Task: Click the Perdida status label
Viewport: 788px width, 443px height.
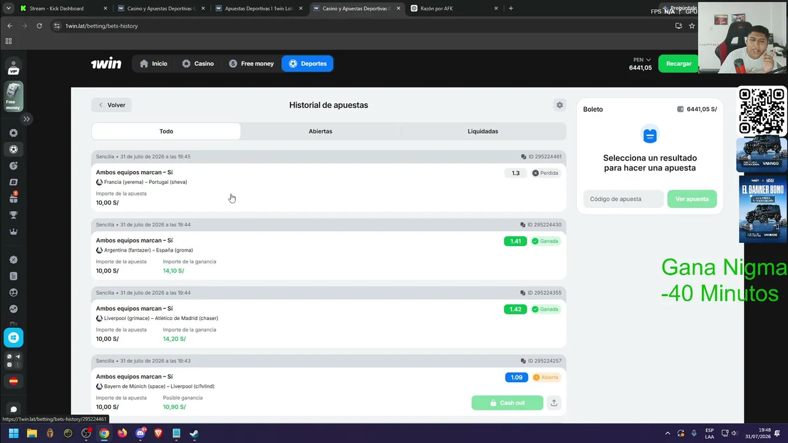Action: tap(545, 173)
